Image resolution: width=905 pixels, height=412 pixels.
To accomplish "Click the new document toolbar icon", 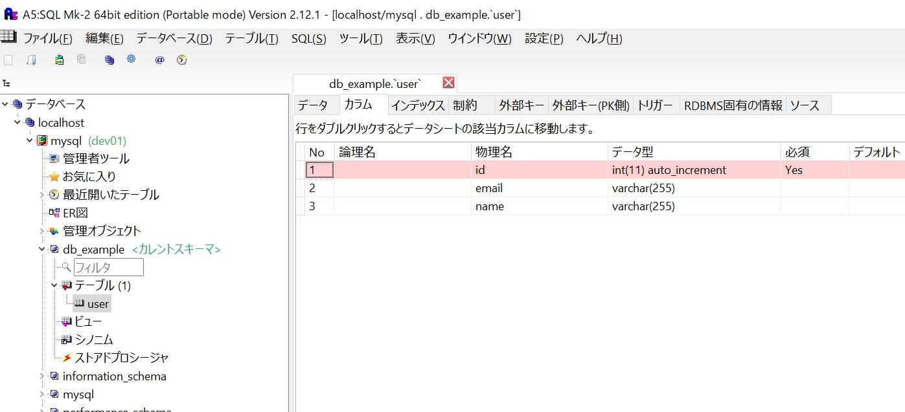I will coord(8,60).
